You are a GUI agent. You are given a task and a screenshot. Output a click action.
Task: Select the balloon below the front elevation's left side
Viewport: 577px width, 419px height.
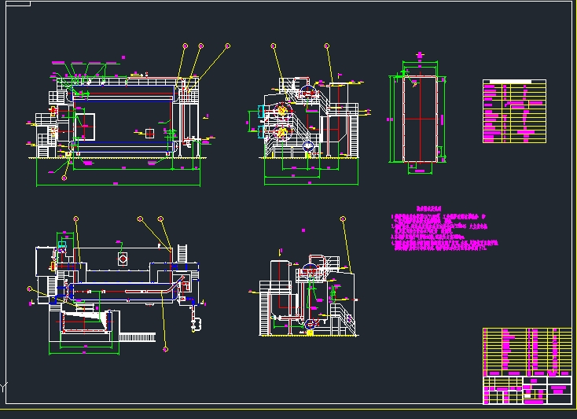[64, 178]
